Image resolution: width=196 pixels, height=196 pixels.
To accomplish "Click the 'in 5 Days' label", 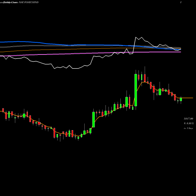I will pyautogui.click(x=188, y=128).
